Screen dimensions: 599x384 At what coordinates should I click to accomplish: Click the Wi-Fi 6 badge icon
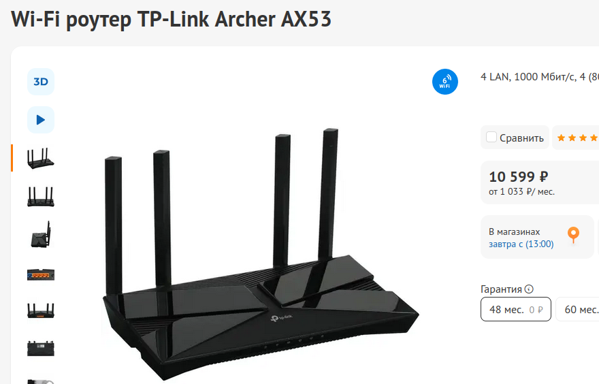(x=445, y=82)
